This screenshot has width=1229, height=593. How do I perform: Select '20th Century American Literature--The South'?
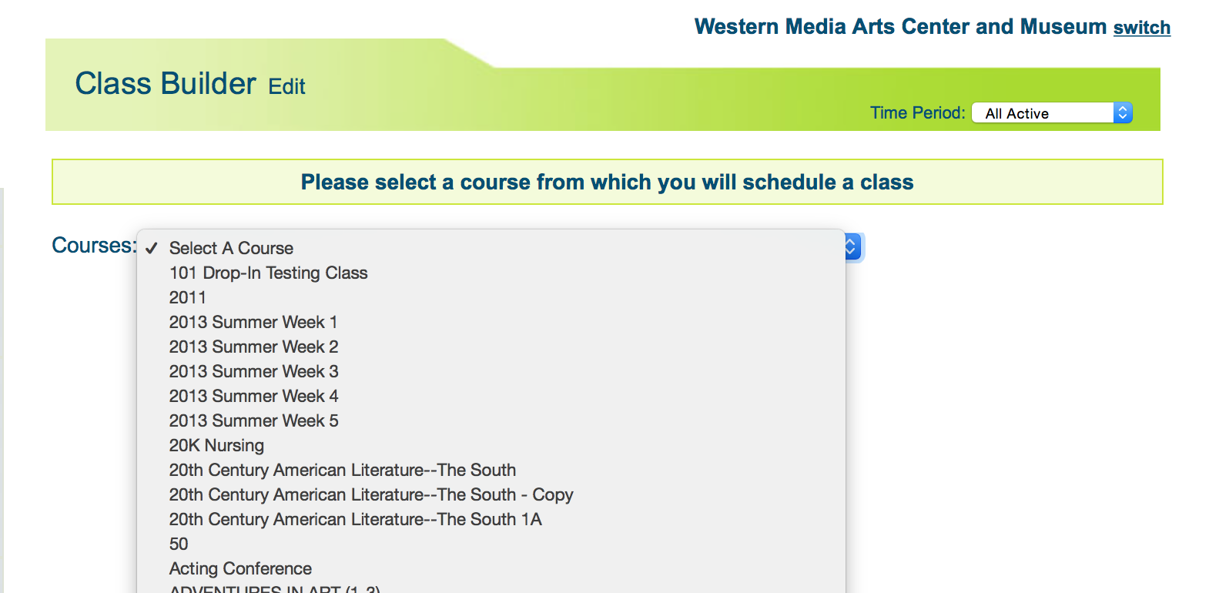343,470
